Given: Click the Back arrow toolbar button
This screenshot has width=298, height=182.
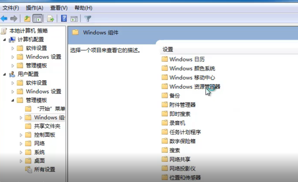Looking at the screenshot, I should [x=4, y=18].
